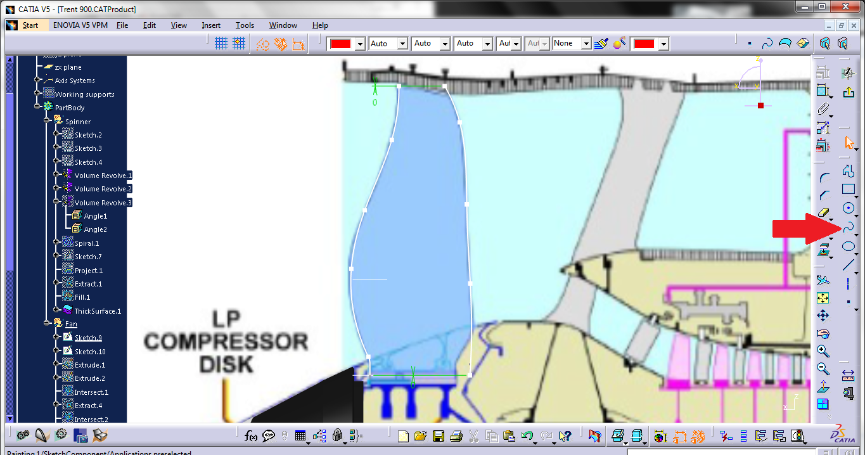Collapse Volume Revolve.3 node
This screenshot has width=865, height=455.
(56, 202)
